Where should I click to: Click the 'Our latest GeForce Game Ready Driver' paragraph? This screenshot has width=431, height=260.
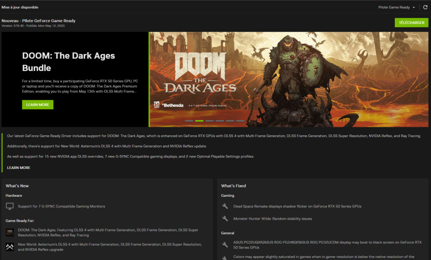click(x=214, y=136)
